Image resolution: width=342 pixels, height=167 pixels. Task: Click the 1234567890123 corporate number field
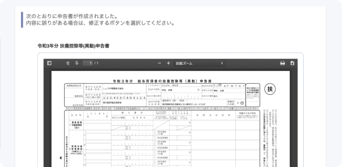(x=124, y=98)
